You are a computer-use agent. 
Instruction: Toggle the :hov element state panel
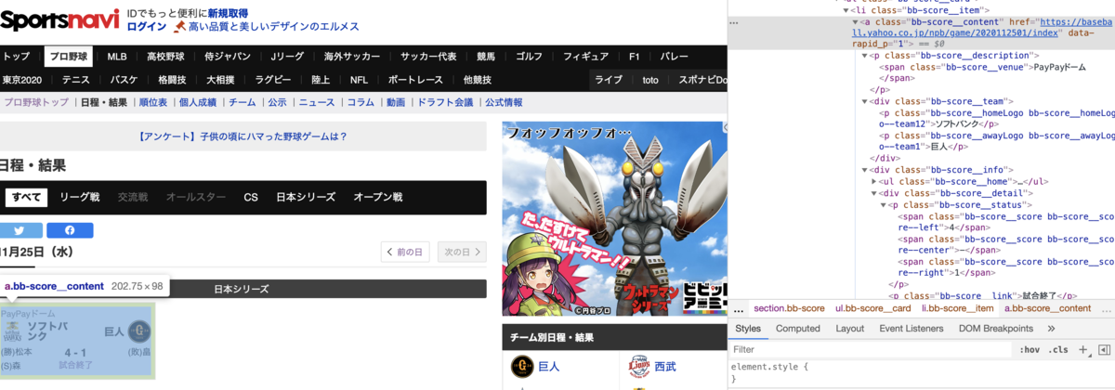[x=1030, y=349]
